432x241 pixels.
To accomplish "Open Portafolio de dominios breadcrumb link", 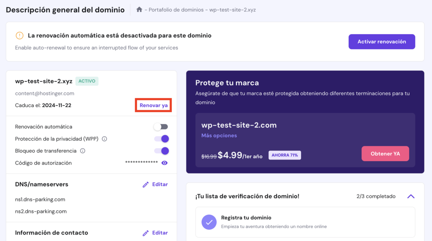I will tap(176, 10).
